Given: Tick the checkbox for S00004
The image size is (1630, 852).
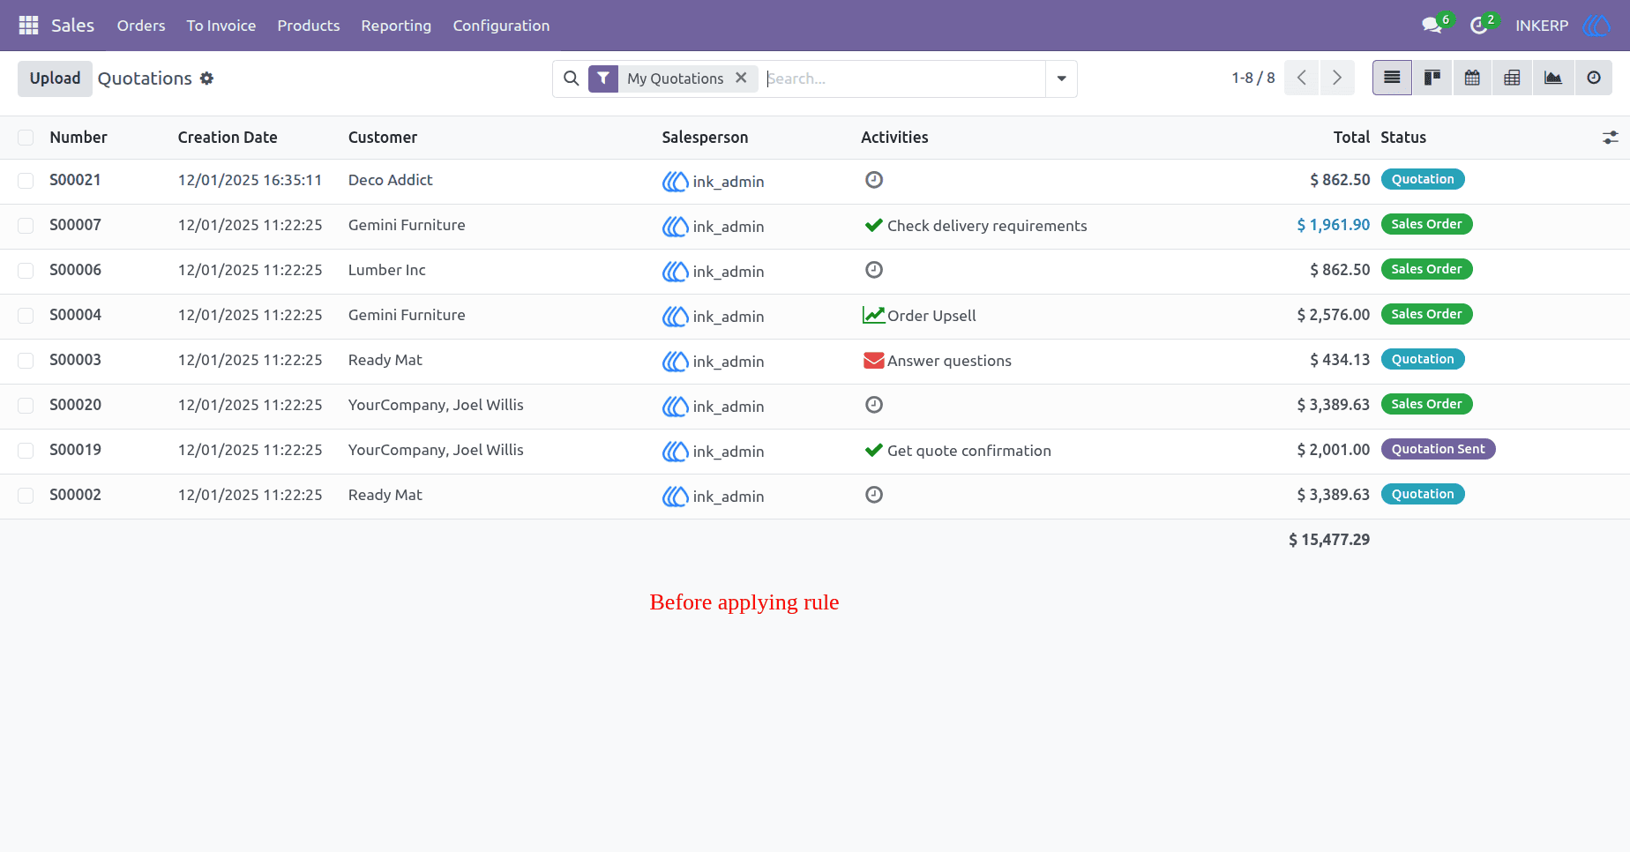Looking at the screenshot, I should tap(26, 316).
